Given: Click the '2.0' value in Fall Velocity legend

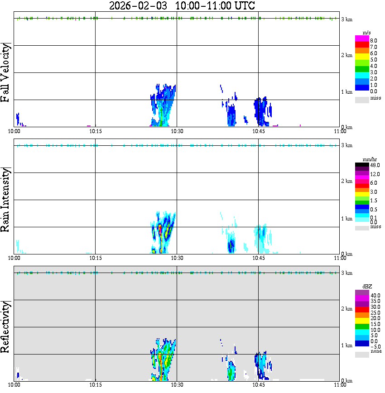Looking at the screenshot, I should tap(374, 79).
